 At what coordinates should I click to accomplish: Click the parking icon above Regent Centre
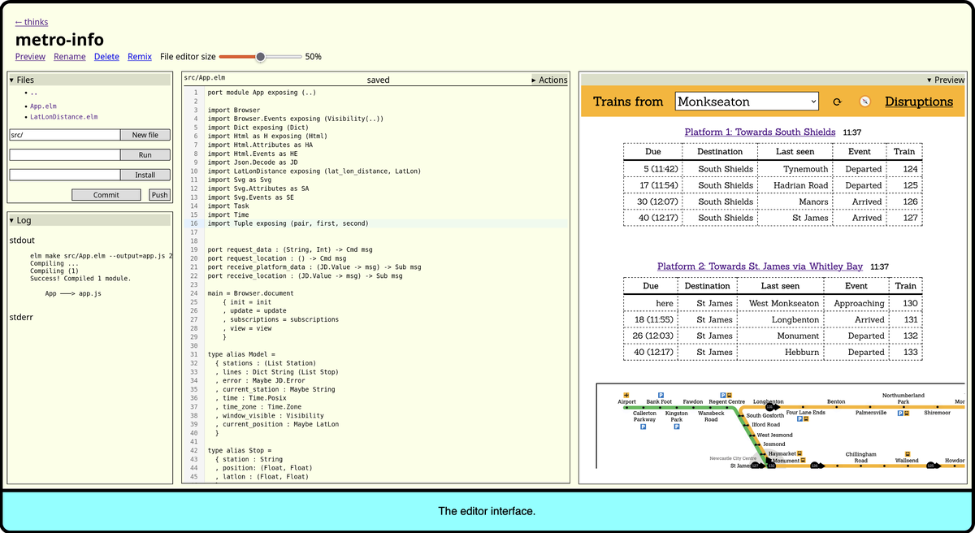tap(722, 395)
